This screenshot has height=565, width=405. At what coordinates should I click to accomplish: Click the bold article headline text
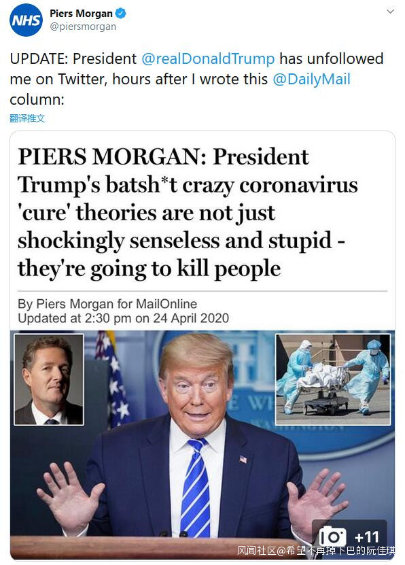tap(188, 213)
